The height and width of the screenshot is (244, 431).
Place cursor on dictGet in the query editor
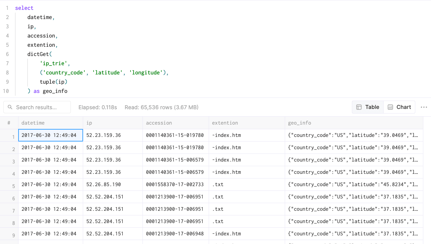click(x=38, y=54)
